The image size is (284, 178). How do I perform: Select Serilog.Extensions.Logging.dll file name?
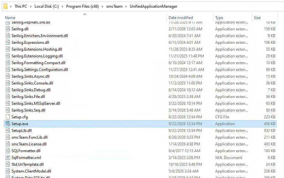(x=37, y=56)
